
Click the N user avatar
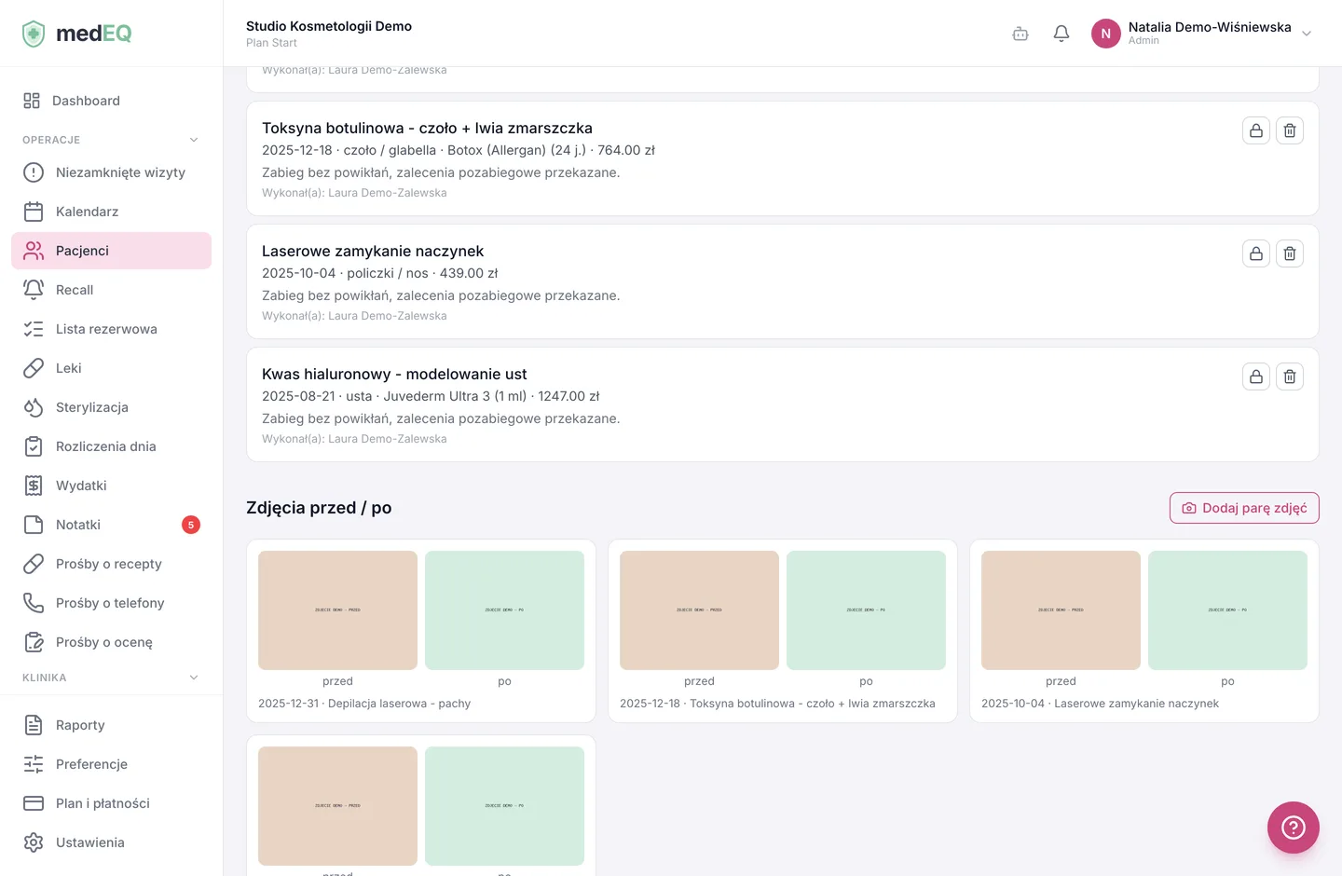(x=1106, y=34)
